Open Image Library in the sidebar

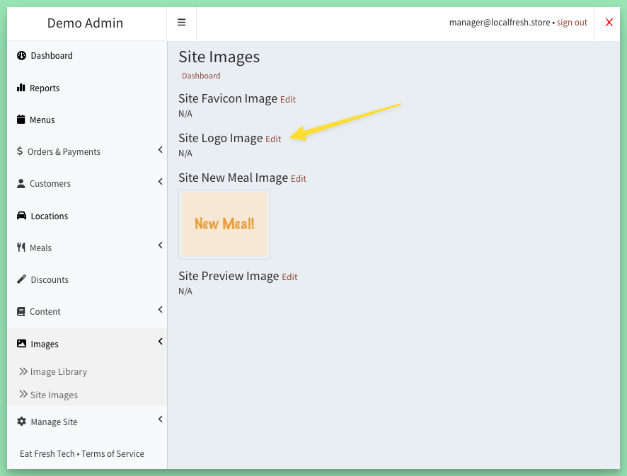click(58, 372)
